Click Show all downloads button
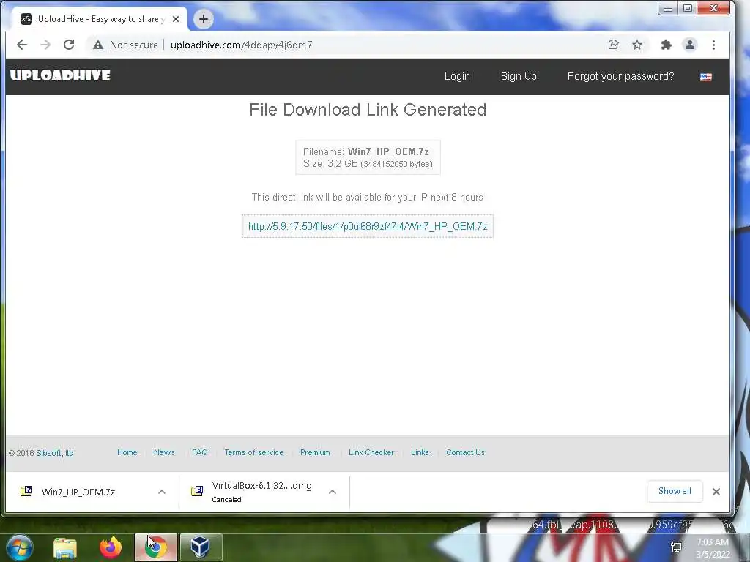The width and height of the screenshot is (750, 562). click(675, 491)
